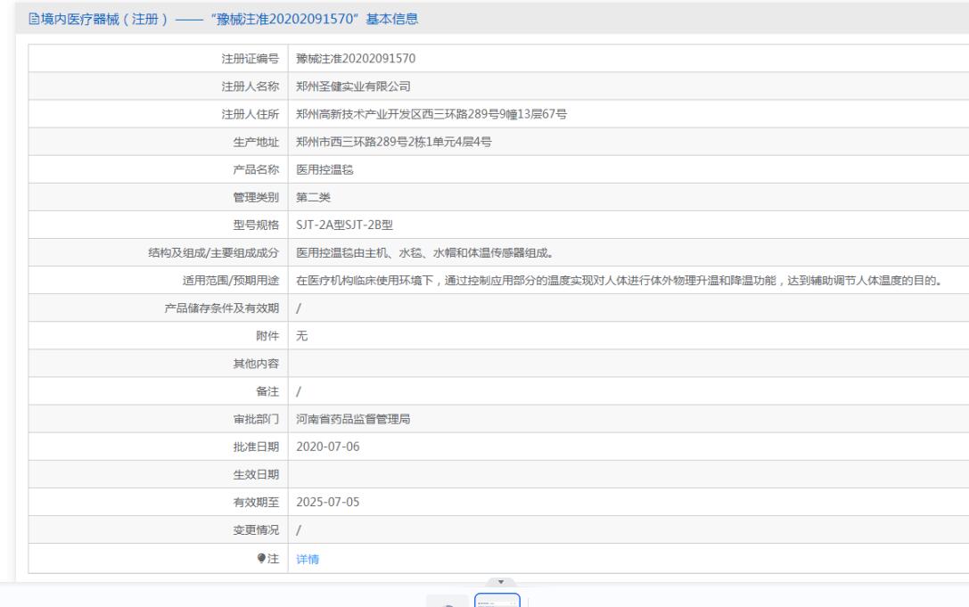Click the model spec SJT-2A型SJT-2B型 value
Screen dimensions: 969x607
tap(349, 226)
